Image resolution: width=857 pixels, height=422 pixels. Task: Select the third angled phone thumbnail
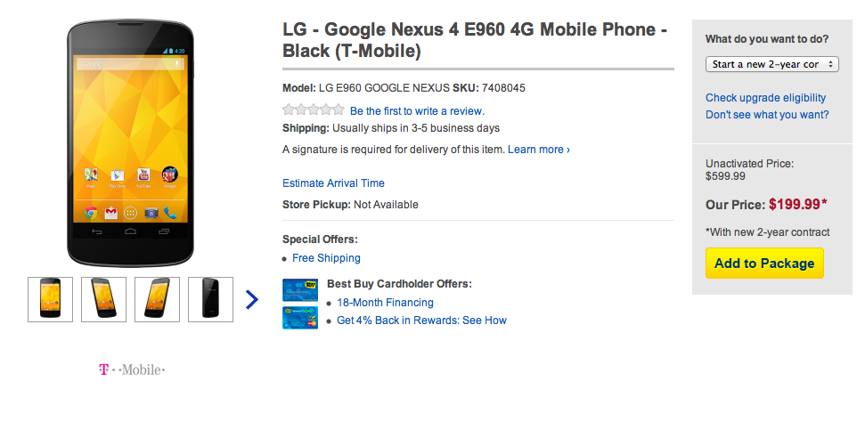158,299
